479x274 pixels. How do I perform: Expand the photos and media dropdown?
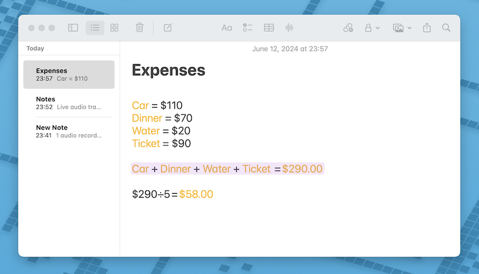402,28
